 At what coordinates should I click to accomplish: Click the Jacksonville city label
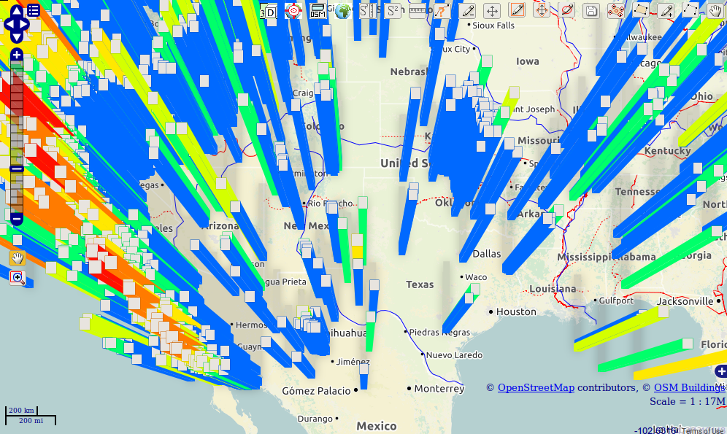pyautogui.click(x=685, y=301)
